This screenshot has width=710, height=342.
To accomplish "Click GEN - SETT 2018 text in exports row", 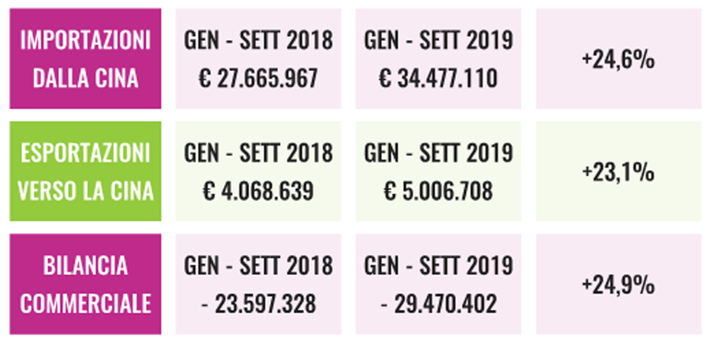I will (x=258, y=153).
